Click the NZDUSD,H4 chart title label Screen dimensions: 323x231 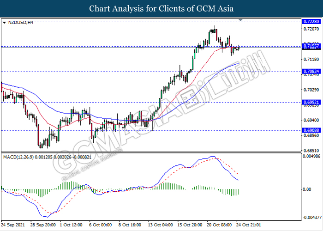(21, 23)
